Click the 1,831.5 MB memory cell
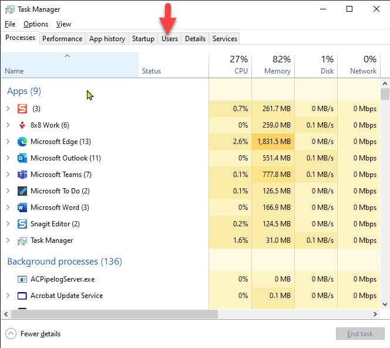Image resolution: width=390 pixels, height=348 pixels. [273, 142]
